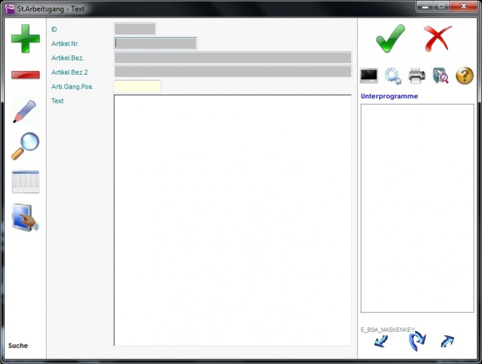Viewport: 482px width, 364px height.
Task: Confirm with the green checkmark icon
Action: tap(390, 39)
